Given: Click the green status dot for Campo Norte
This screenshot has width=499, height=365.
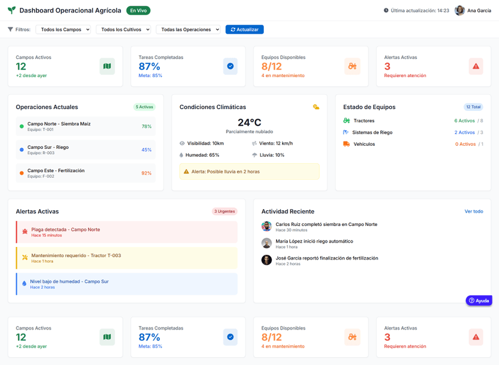Looking at the screenshot, I should coord(22,126).
